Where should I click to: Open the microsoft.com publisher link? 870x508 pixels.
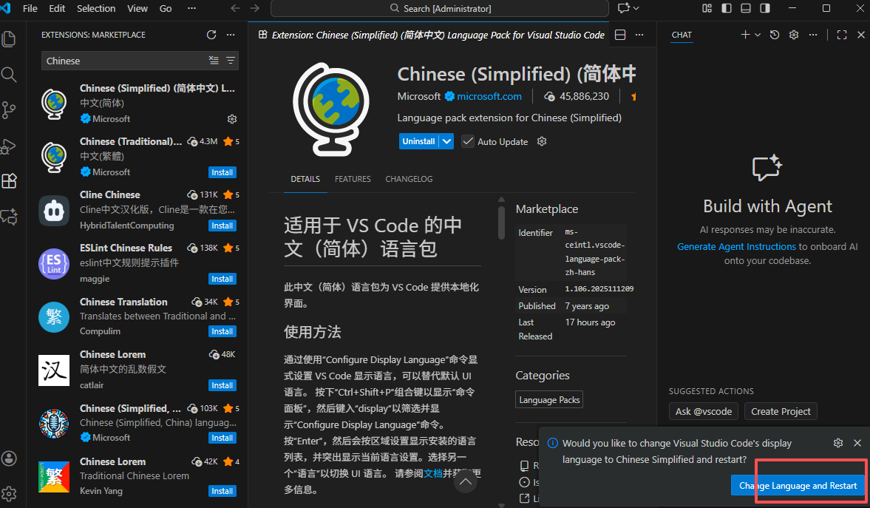click(x=489, y=96)
